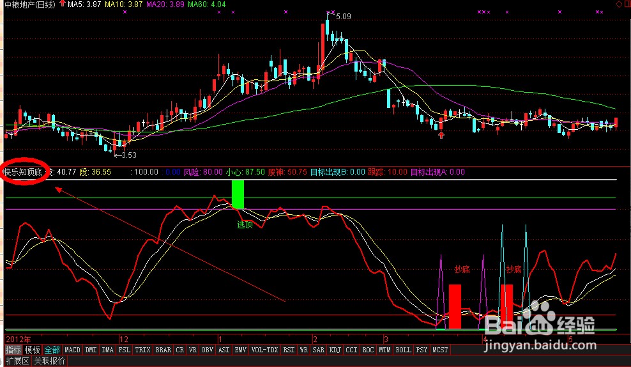Pick the EMV indicator
631x367 pixels.
click(x=240, y=350)
